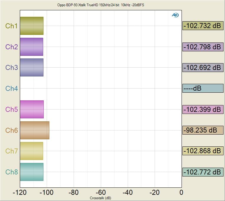Click the AP logo in the chart corner
The width and height of the screenshot is (225, 201).
point(175,15)
